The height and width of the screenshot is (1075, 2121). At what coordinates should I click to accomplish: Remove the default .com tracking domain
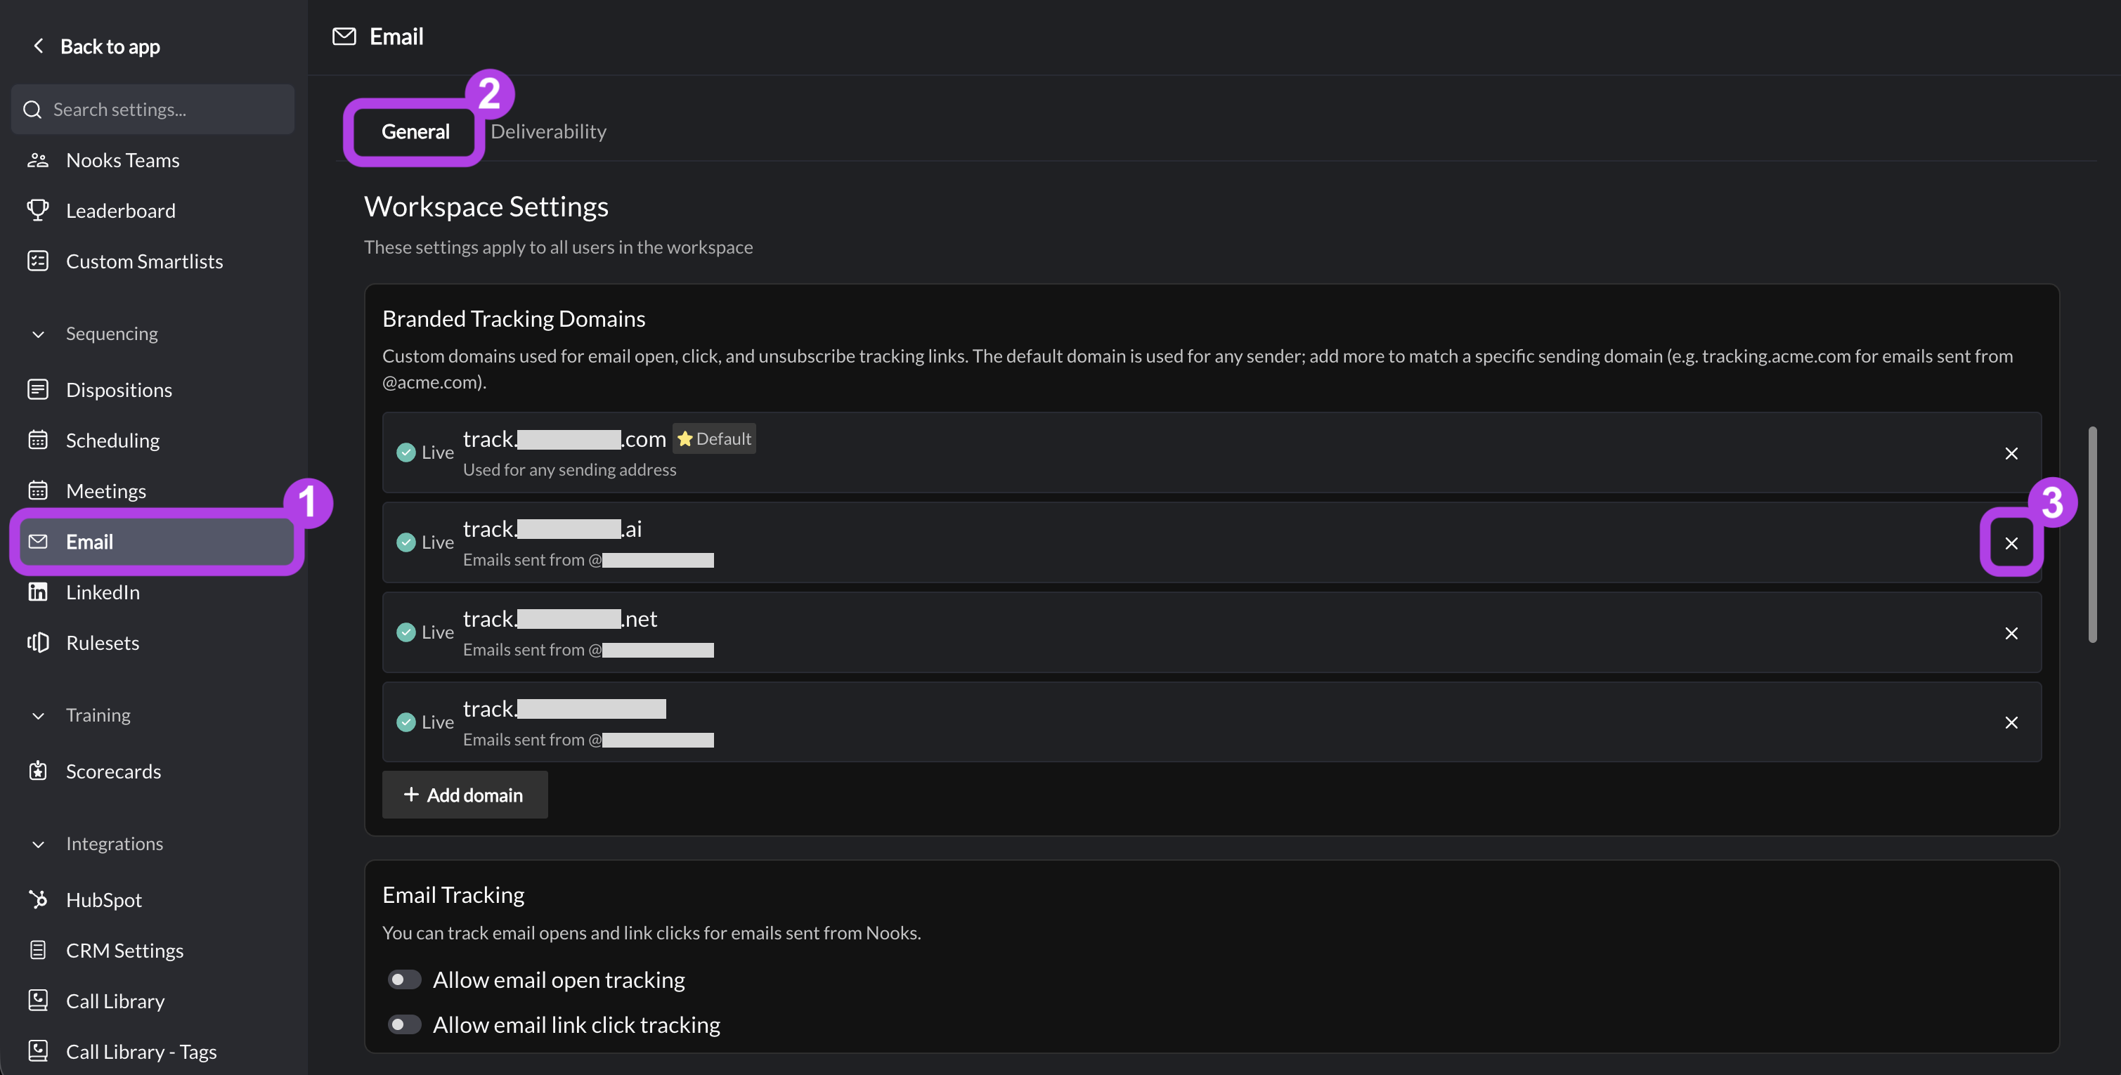tap(2011, 454)
